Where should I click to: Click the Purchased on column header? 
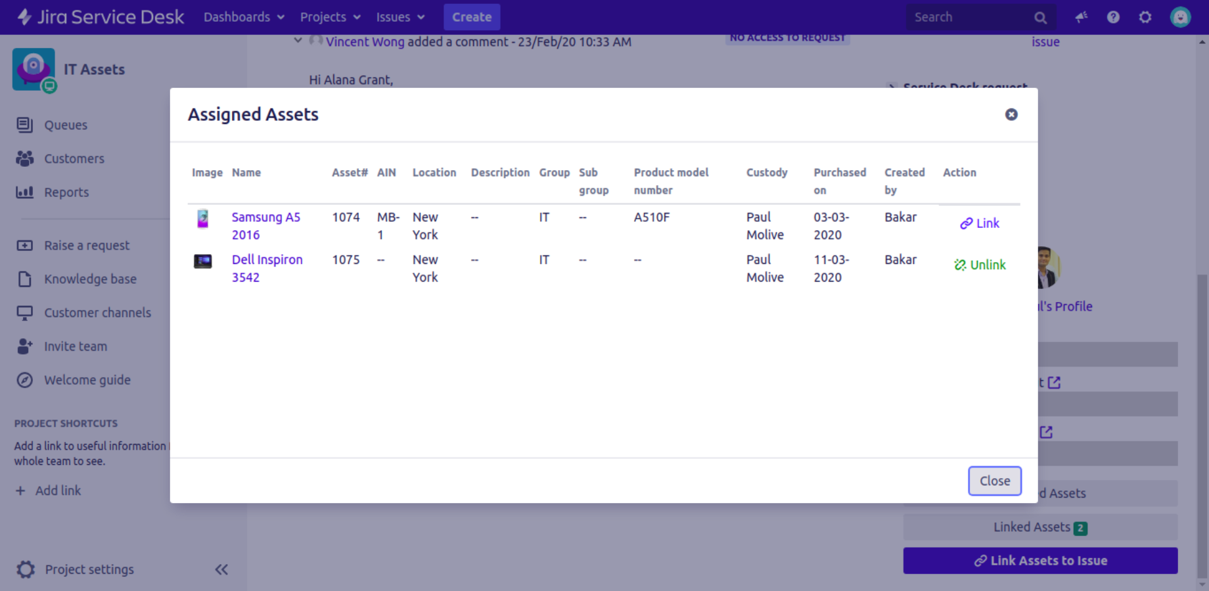(840, 181)
